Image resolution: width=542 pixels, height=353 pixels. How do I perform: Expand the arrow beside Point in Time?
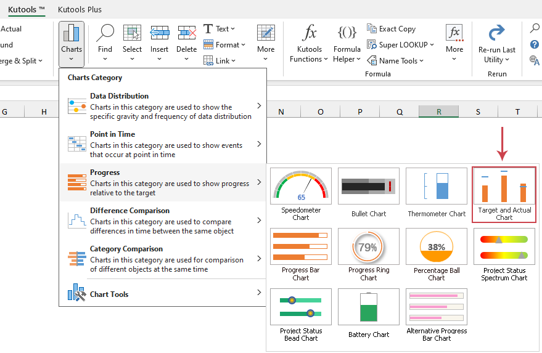pyautogui.click(x=259, y=144)
